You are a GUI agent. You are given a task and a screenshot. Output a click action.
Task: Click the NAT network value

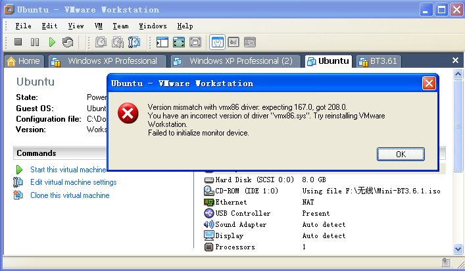click(x=308, y=202)
